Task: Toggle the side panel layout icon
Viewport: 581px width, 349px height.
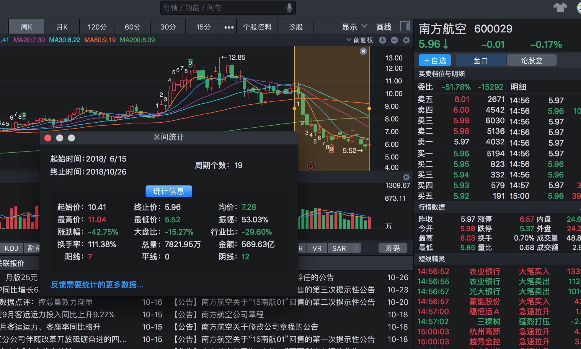Action: point(405,27)
